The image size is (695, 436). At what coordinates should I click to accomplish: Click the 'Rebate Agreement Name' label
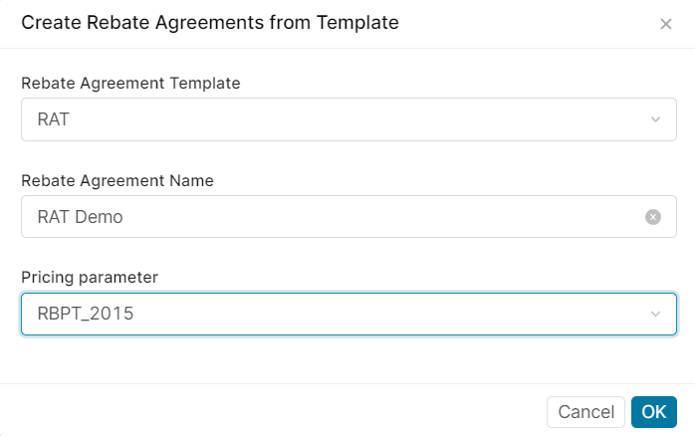pyautogui.click(x=117, y=180)
